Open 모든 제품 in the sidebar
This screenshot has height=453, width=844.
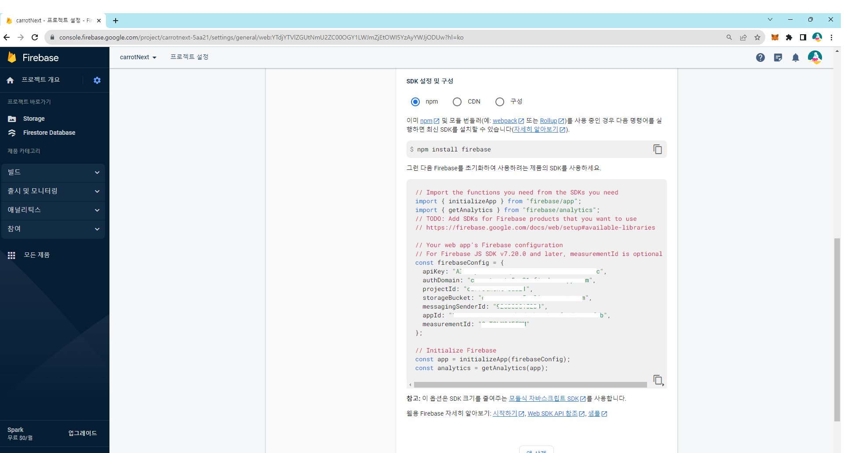(37, 255)
